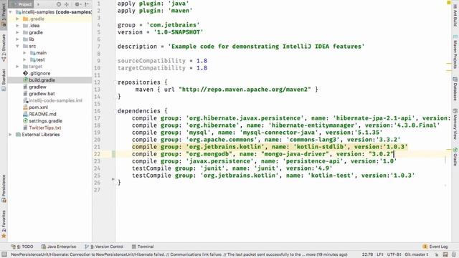Select TwitterTips.txt file

[42, 128]
